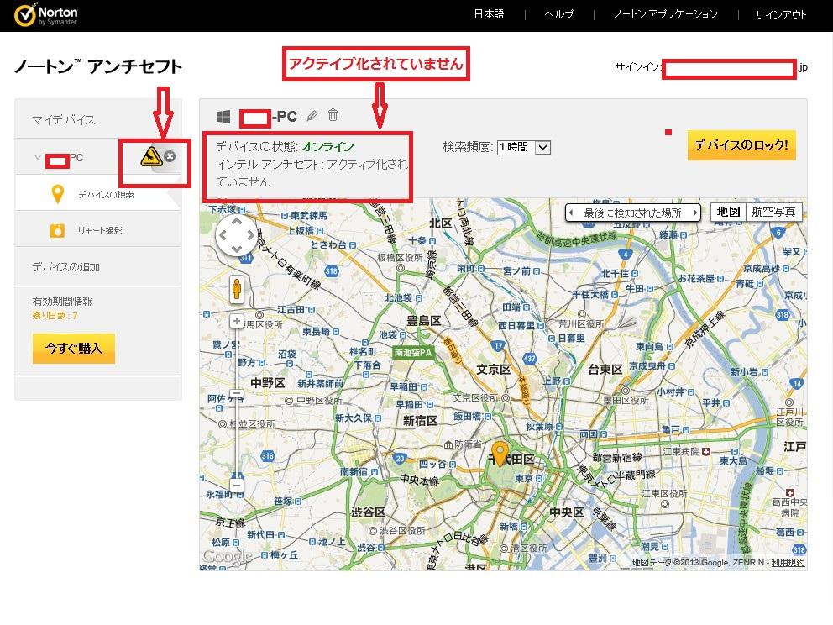The width and height of the screenshot is (833, 625).
Task: Click 最後に検知された場所 label
Action: click(x=632, y=213)
